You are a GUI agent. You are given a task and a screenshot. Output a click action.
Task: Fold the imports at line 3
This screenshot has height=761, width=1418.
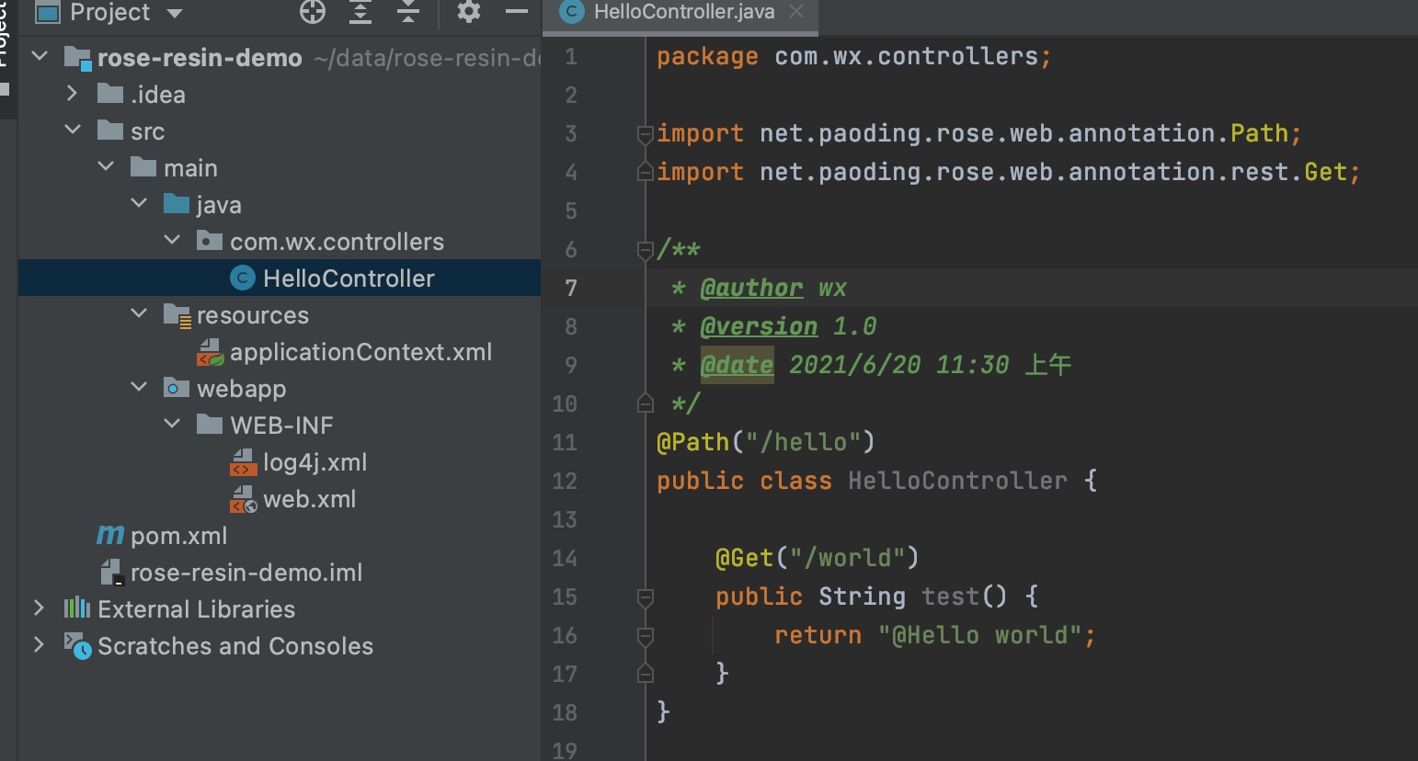coord(646,134)
